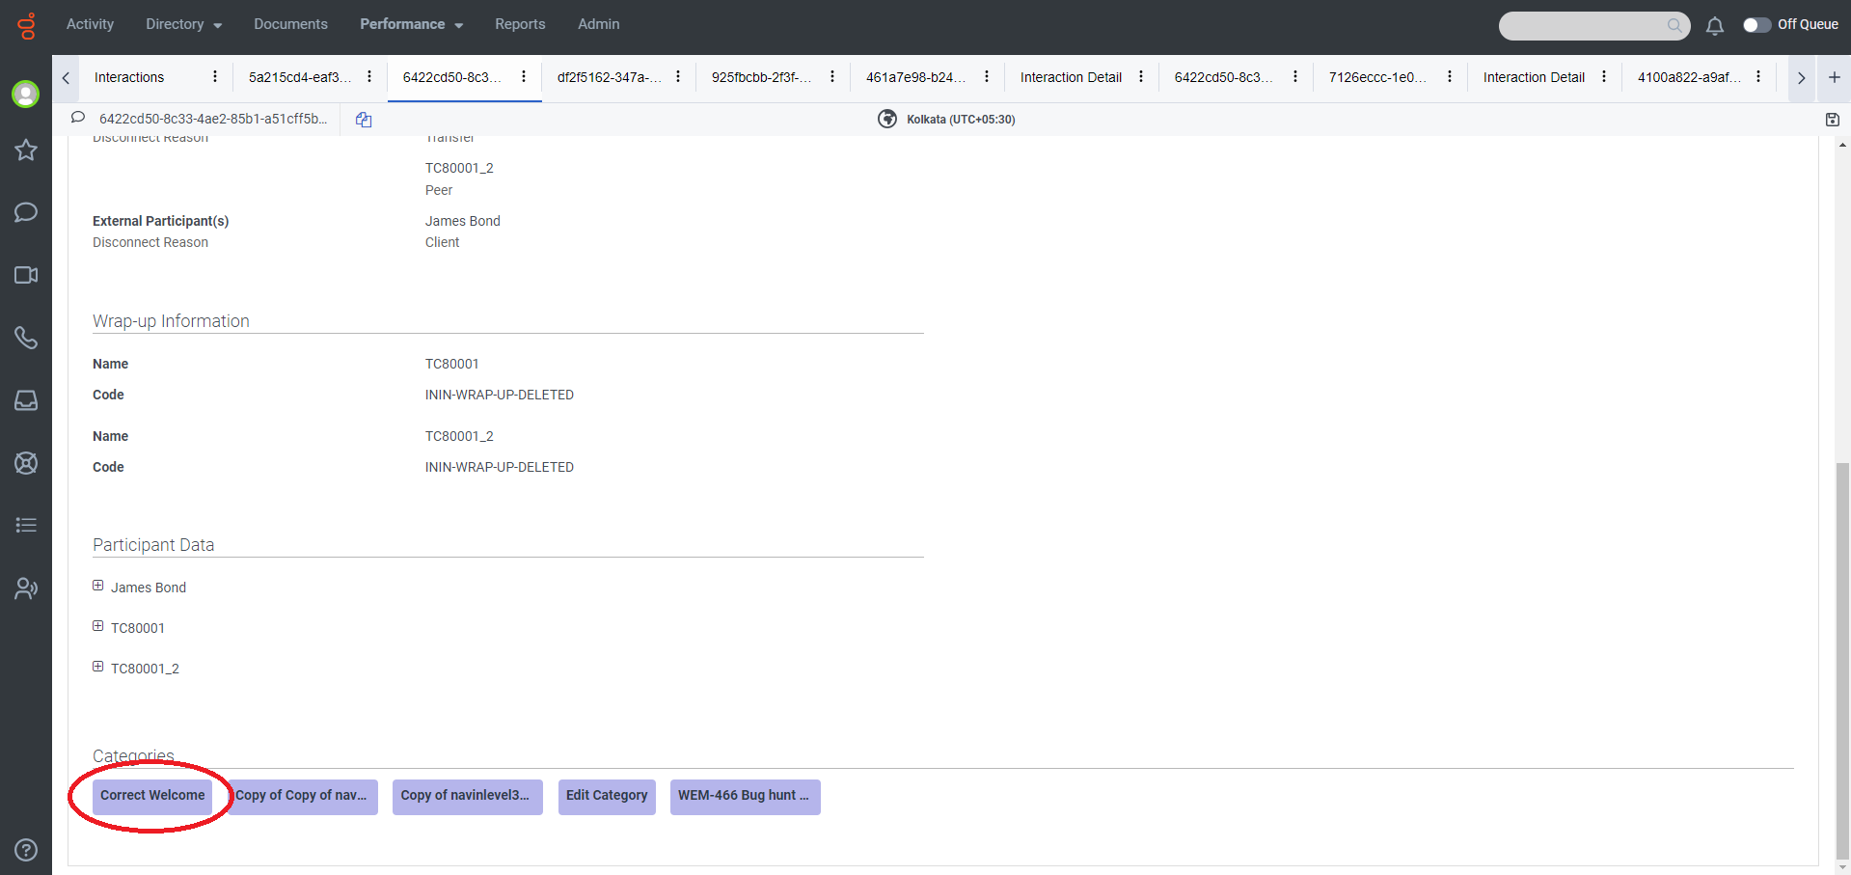
Task: Open the contacts people panel
Action: point(26,588)
